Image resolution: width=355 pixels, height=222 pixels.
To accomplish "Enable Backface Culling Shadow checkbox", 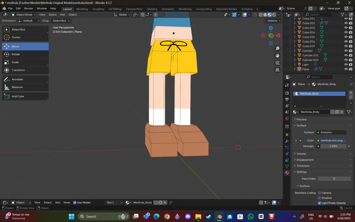I will [319, 198].
